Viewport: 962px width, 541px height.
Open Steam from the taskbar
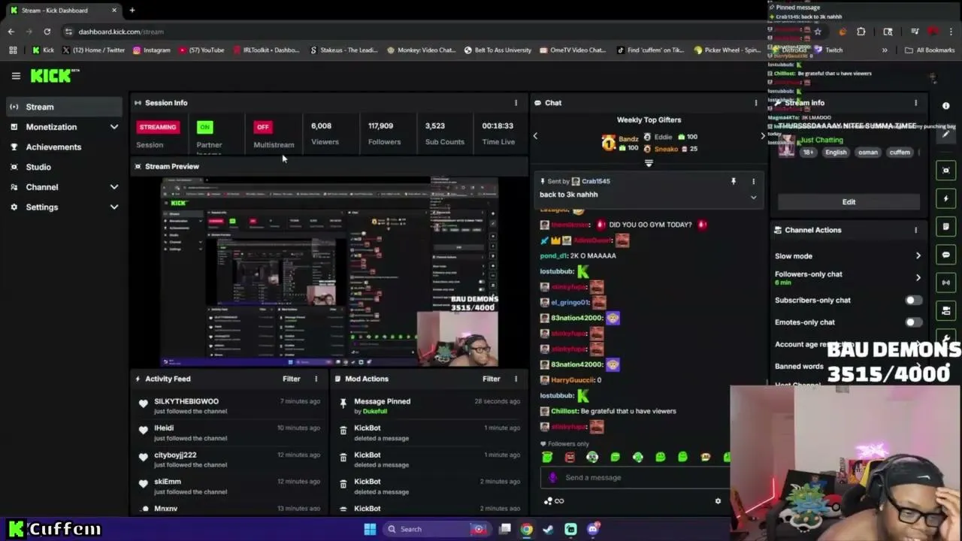point(549,529)
